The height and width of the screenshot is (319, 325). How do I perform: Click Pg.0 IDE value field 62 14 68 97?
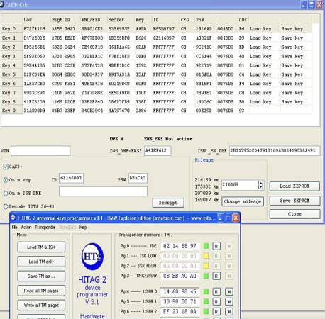click(180, 246)
